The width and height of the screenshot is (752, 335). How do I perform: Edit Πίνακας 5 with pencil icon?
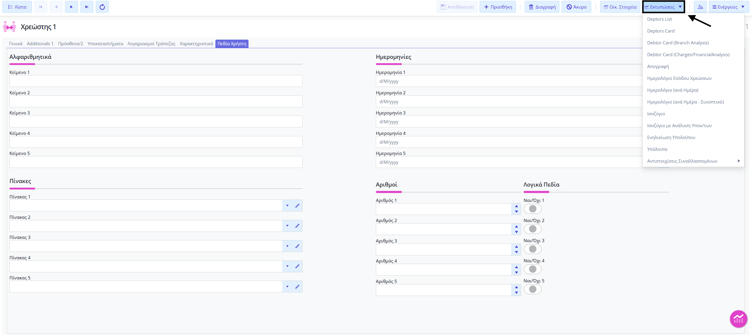pyautogui.click(x=297, y=287)
